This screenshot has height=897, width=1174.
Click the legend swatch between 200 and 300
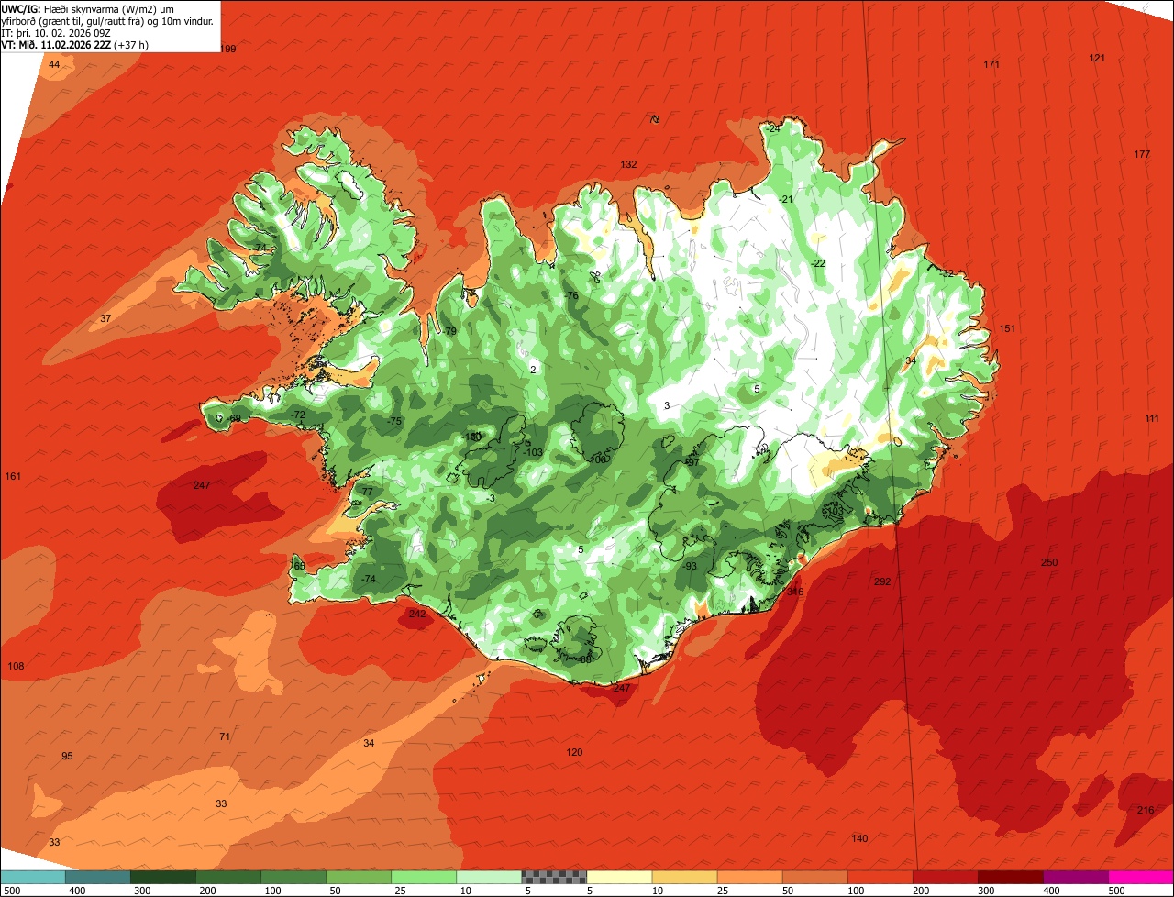click(945, 877)
